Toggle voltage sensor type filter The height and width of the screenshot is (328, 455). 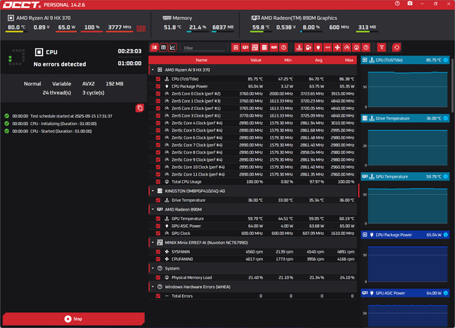(x=309, y=48)
